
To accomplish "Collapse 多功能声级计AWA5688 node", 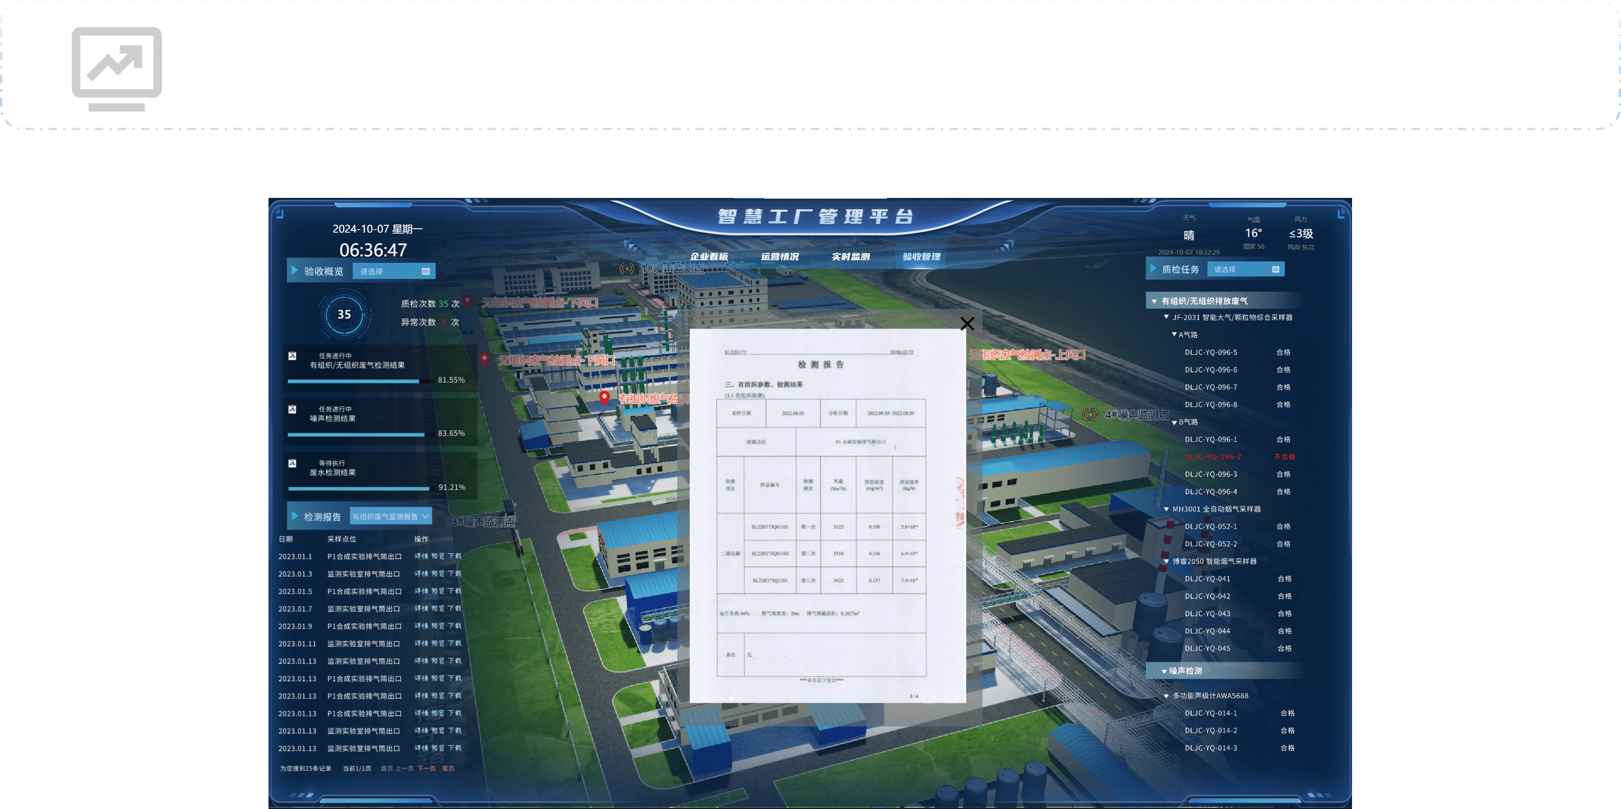I will [1166, 696].
